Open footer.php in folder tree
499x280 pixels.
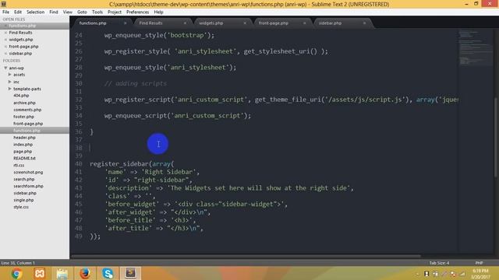tap(24, 117)
